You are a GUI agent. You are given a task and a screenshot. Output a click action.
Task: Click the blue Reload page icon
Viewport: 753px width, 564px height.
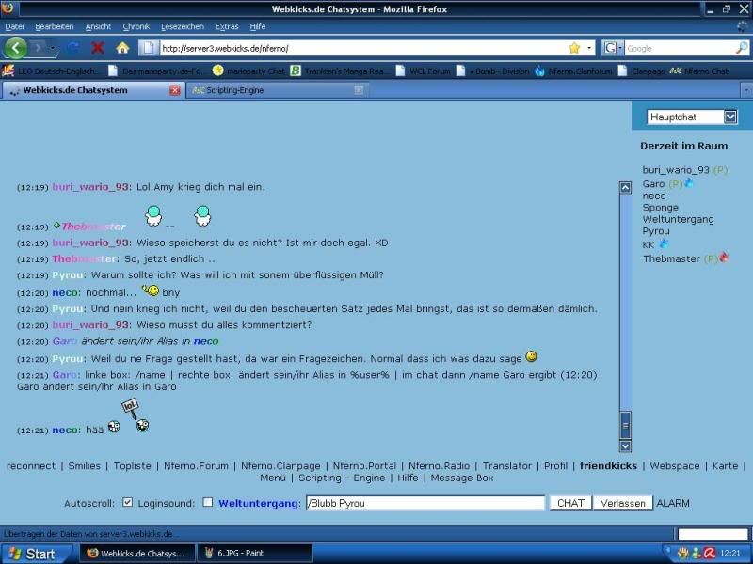73,48
